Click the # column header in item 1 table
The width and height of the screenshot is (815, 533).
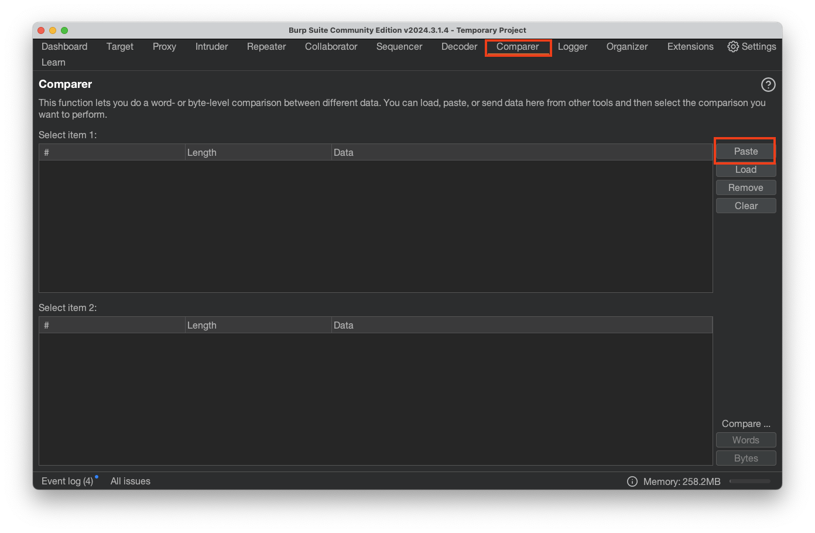112,152
